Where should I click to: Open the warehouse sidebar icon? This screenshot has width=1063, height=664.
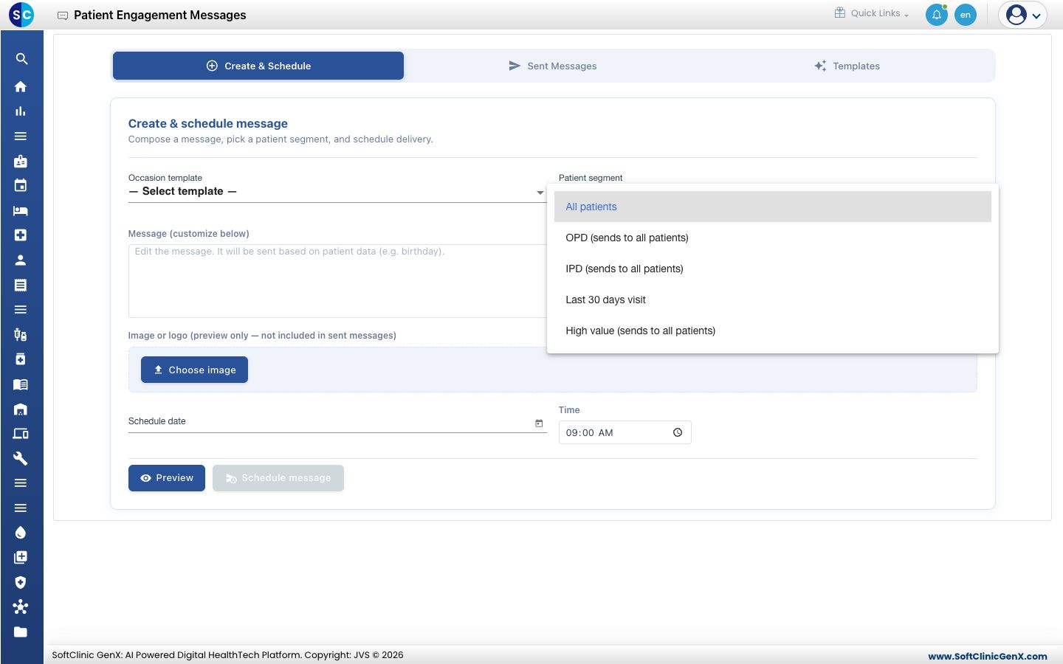21,409
